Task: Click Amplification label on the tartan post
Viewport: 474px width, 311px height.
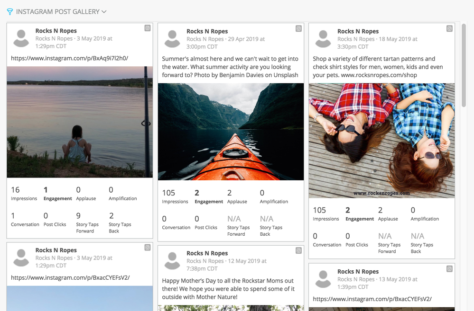Action: (x=425, y=219)
